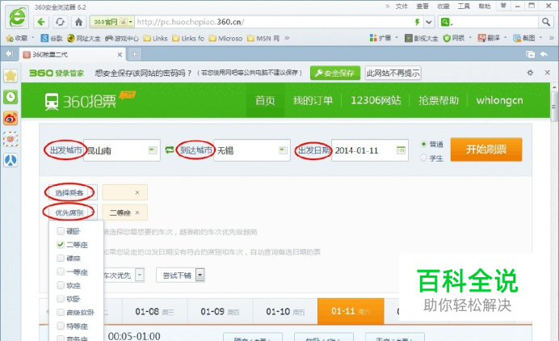The width and height of the screenshot is (559, 341).
Task: Click the sidebar favorites star icon
Action: [x=11, y=76]
